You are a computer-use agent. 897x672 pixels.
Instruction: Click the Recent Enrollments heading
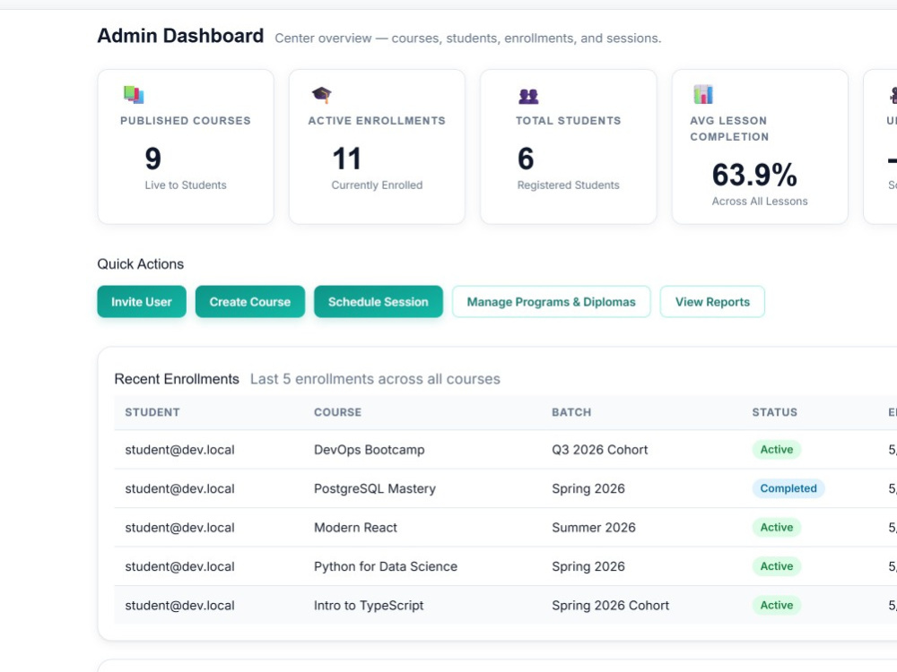pos(177,379)
